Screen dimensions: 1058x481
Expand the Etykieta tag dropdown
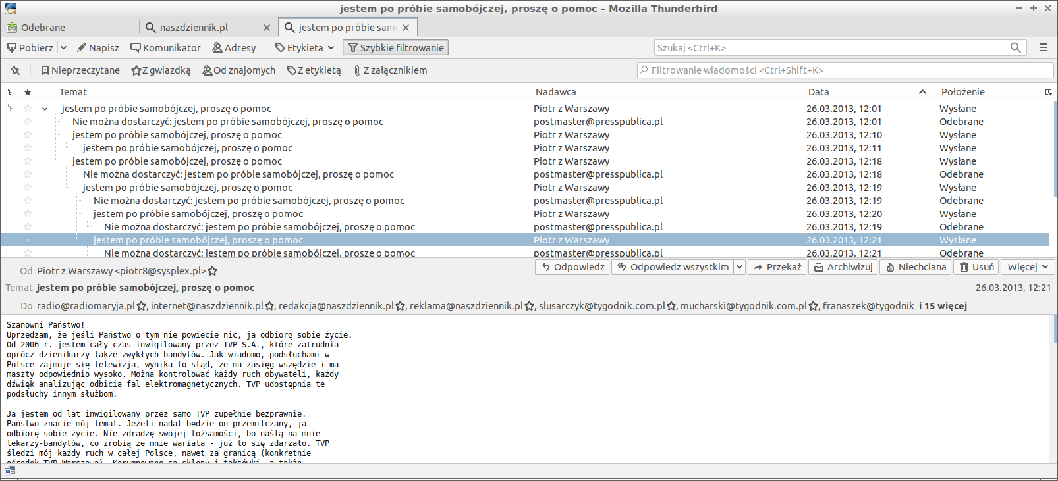click(304, 48)
